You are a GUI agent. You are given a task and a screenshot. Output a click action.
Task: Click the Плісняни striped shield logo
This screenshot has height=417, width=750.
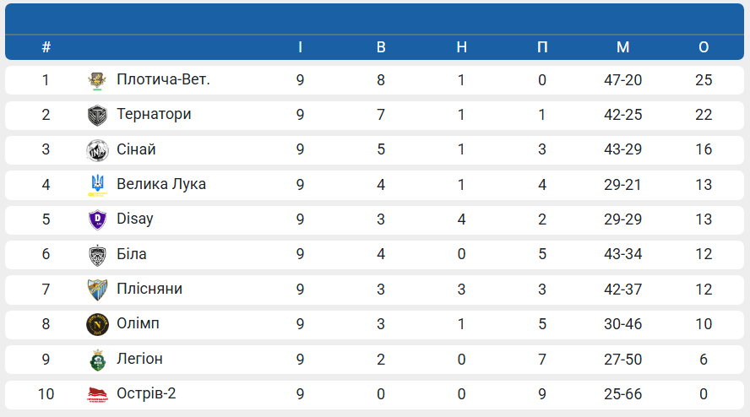tap(97, 290)
